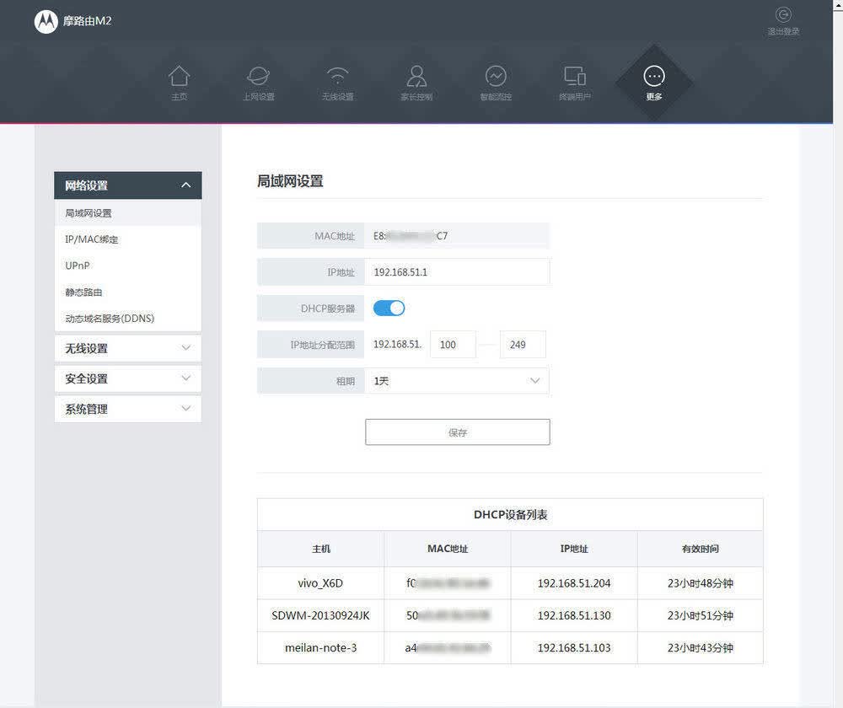Screen dimensions: 843x708
Task: Expand the 安全设置 sidebar section
Action: tap(128, 378)
